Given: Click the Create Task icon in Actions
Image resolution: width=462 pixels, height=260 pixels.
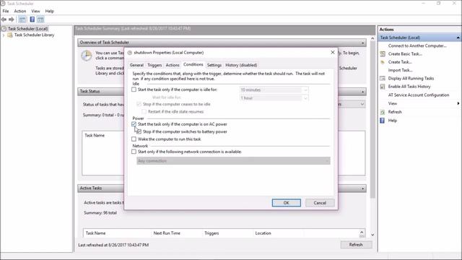Looking at the screenshot, I should click(x=383, y=62).
